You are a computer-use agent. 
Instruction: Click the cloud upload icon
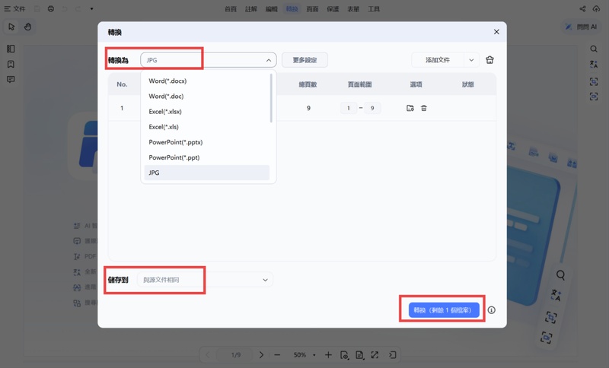point(597,8)
